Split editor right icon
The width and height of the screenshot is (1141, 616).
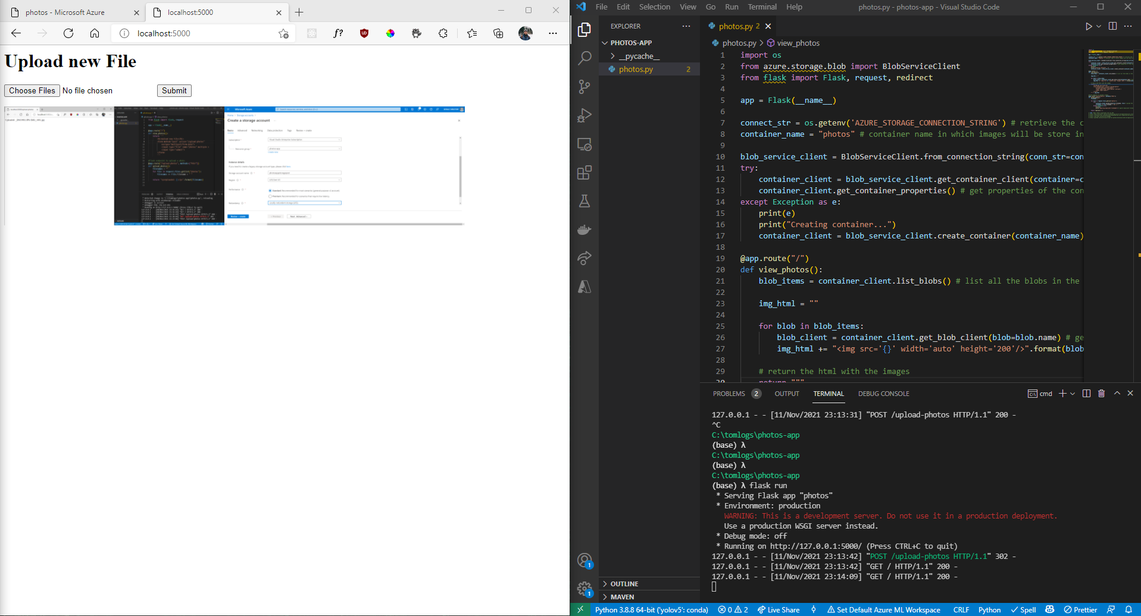click(1112, 26)
